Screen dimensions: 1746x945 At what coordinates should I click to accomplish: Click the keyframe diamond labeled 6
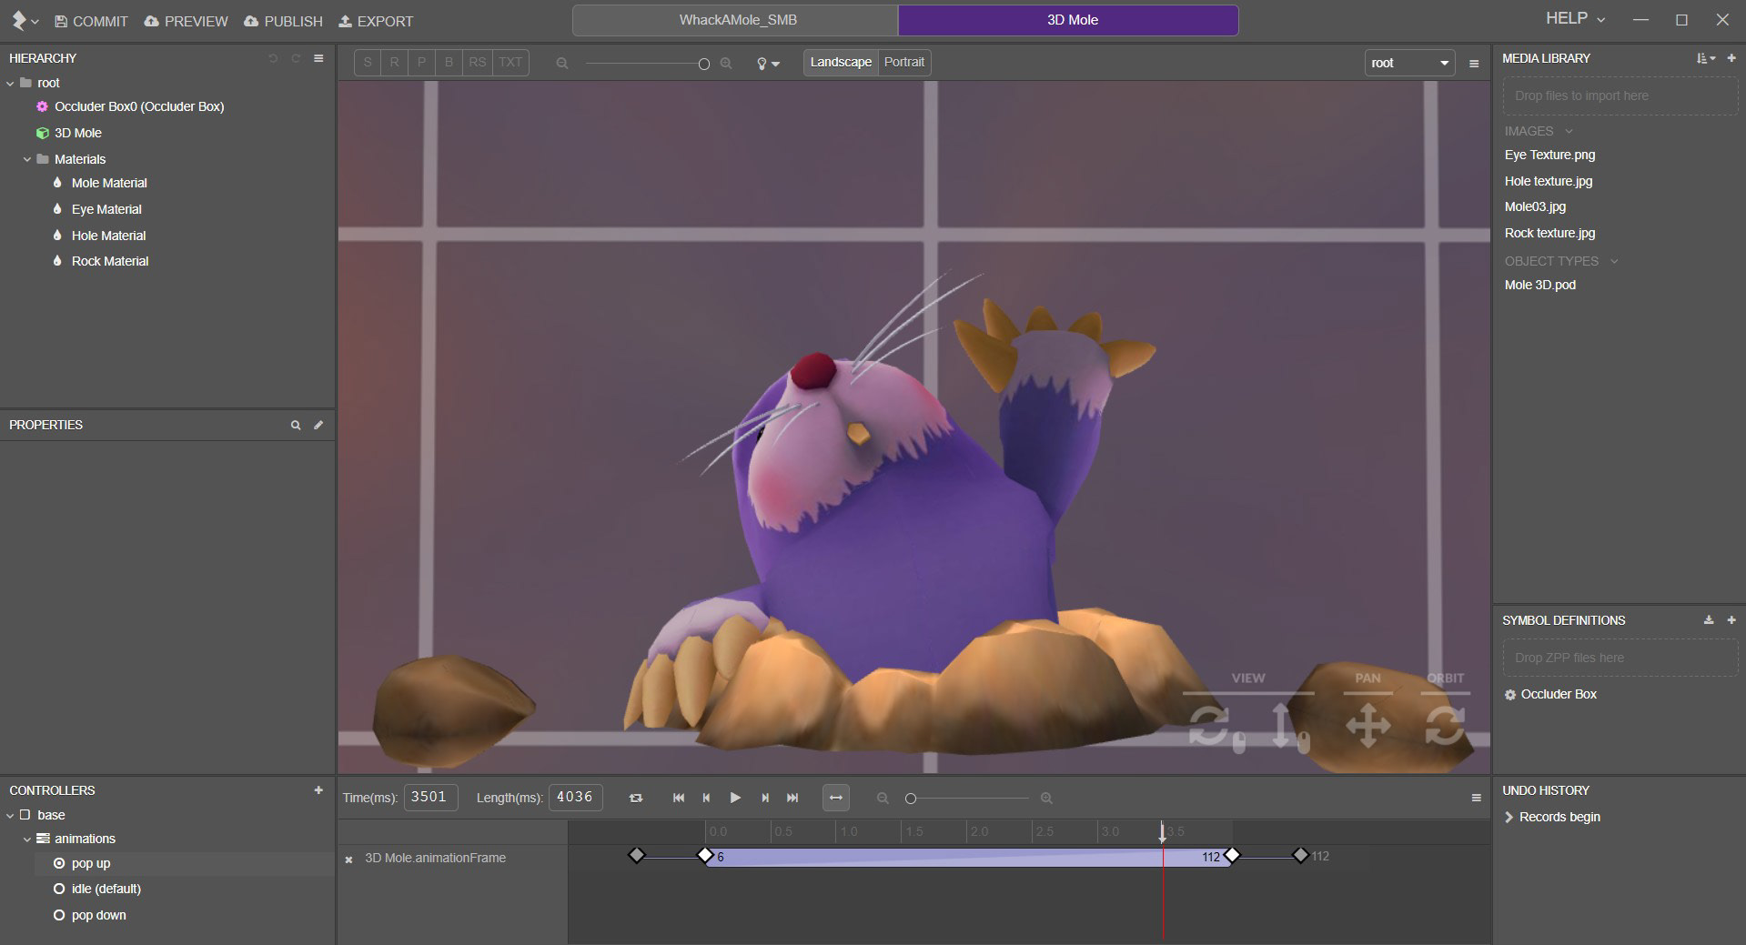705,856
